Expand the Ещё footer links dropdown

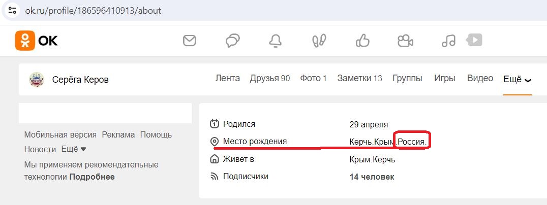[x=74, y=149]
